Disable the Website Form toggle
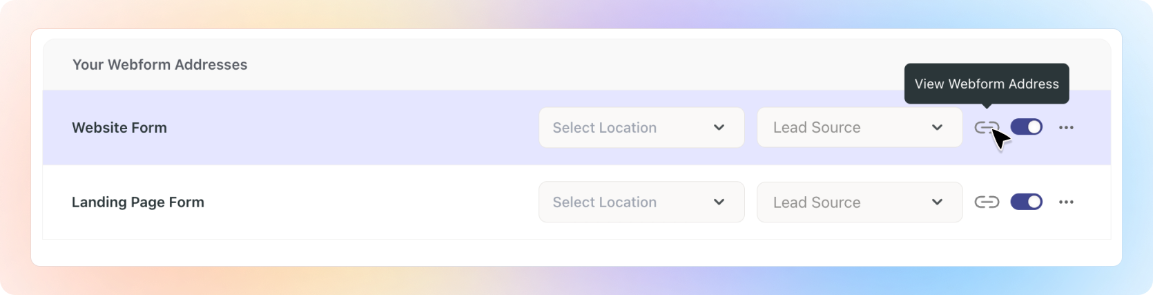 (1026, 127)
